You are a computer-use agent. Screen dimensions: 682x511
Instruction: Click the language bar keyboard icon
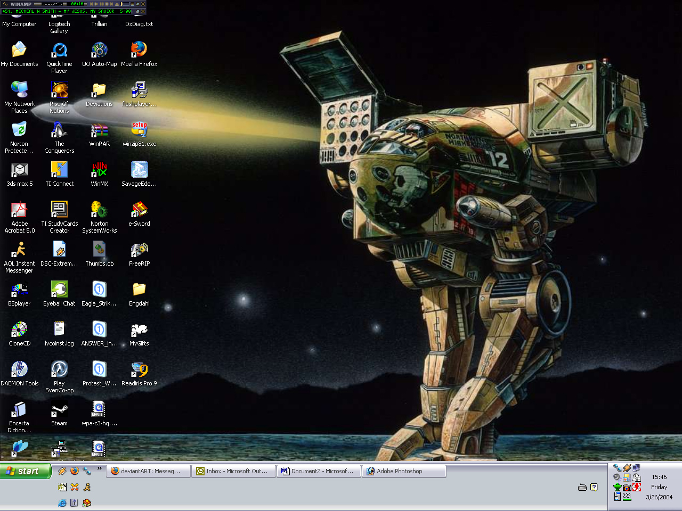[x=582, y=487]
